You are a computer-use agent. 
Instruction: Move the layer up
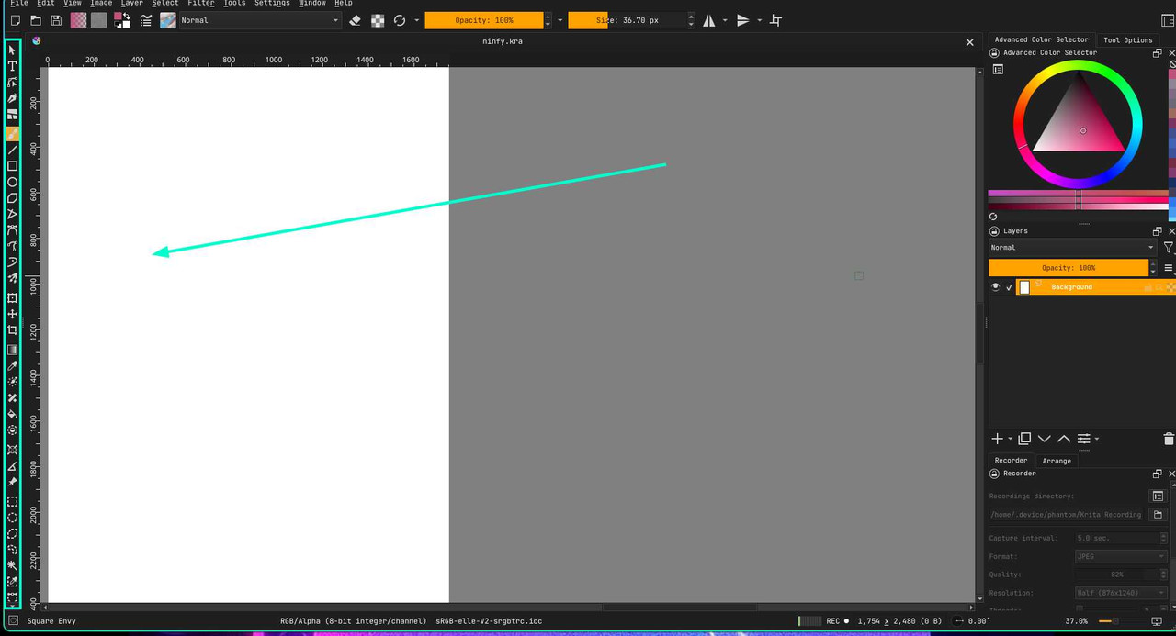1064,439
